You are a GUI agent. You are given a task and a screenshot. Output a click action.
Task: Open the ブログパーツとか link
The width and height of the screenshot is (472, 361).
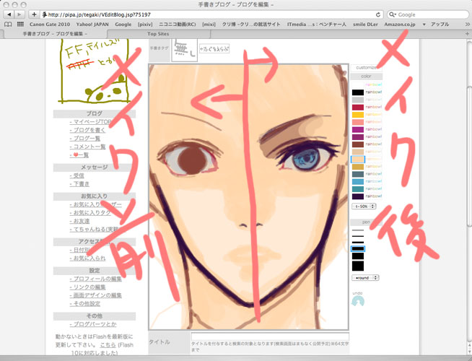coord(93,324)
